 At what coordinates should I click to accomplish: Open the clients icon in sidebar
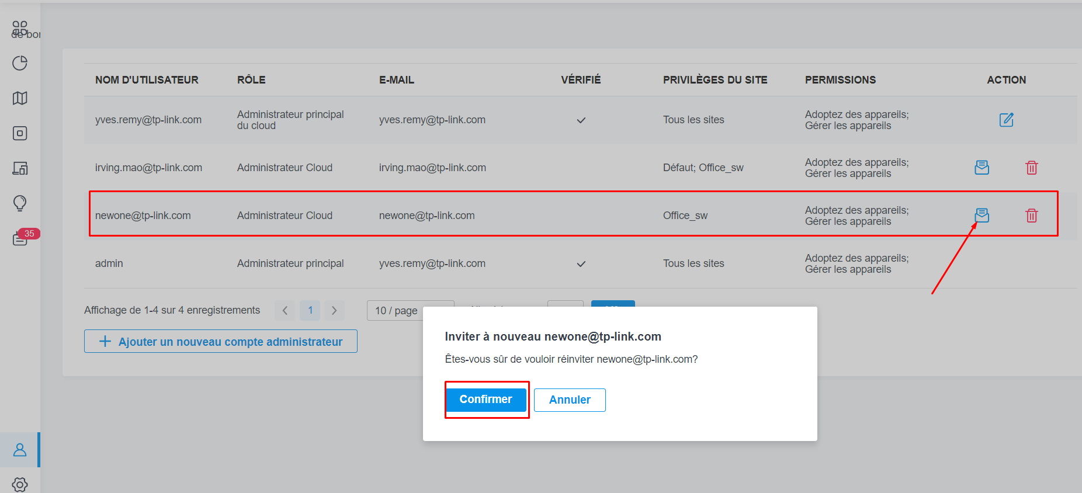coord(20,168)
